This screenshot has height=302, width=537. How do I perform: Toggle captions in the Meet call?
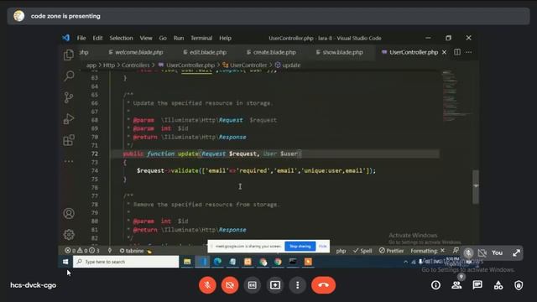[253, 285]
